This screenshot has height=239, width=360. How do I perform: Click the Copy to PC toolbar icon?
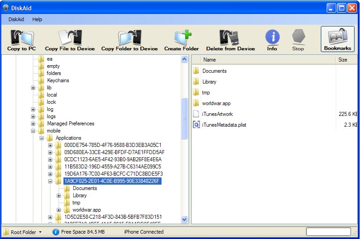point(22,37)
